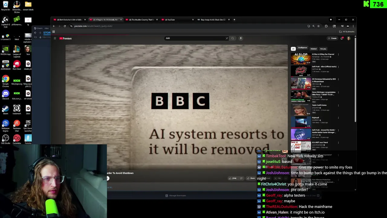Go to YouTube Premium home logo
Image resolution: width=387 pixels, height=218 pixels.
[x=65, y=38]
